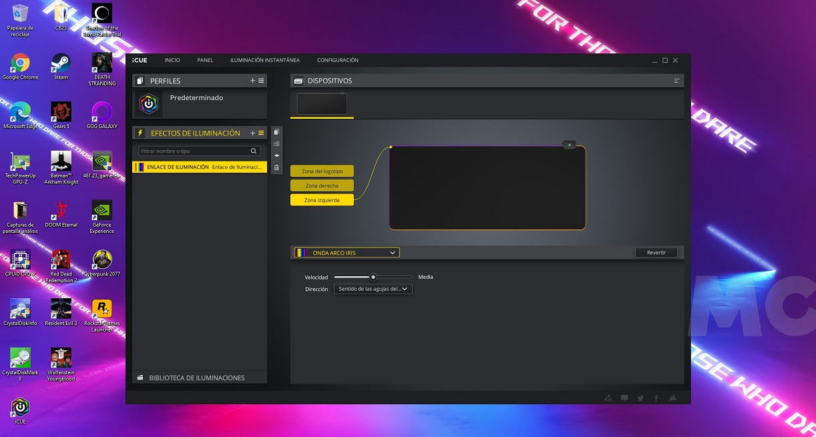
Task: Open the Perfiles hamburger menu
Action: pyautogui.click(x=261, y=81)
